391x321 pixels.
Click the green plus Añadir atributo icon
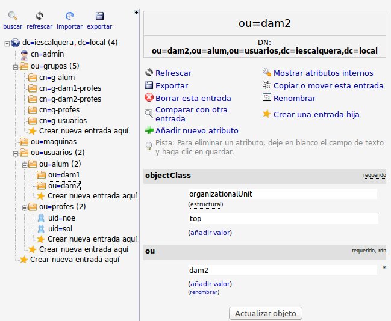pos(149,130)
